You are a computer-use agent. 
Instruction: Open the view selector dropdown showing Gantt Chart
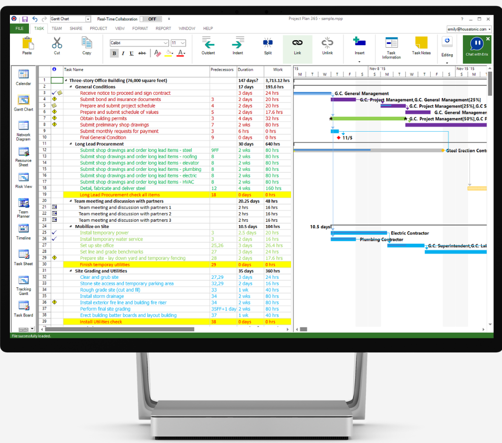88,18
